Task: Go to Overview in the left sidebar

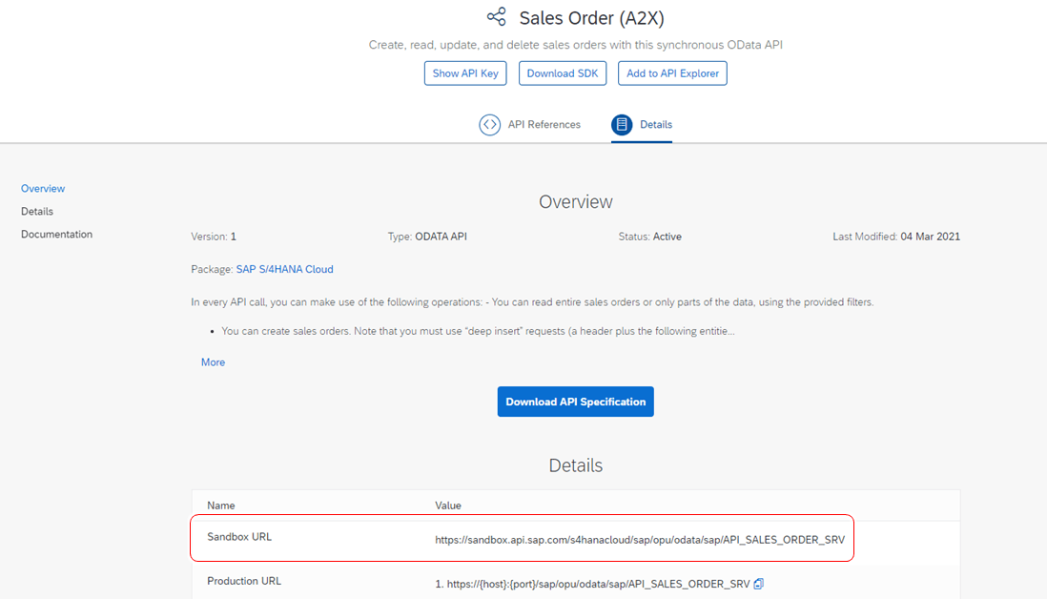Action: [x=43, y=189]
